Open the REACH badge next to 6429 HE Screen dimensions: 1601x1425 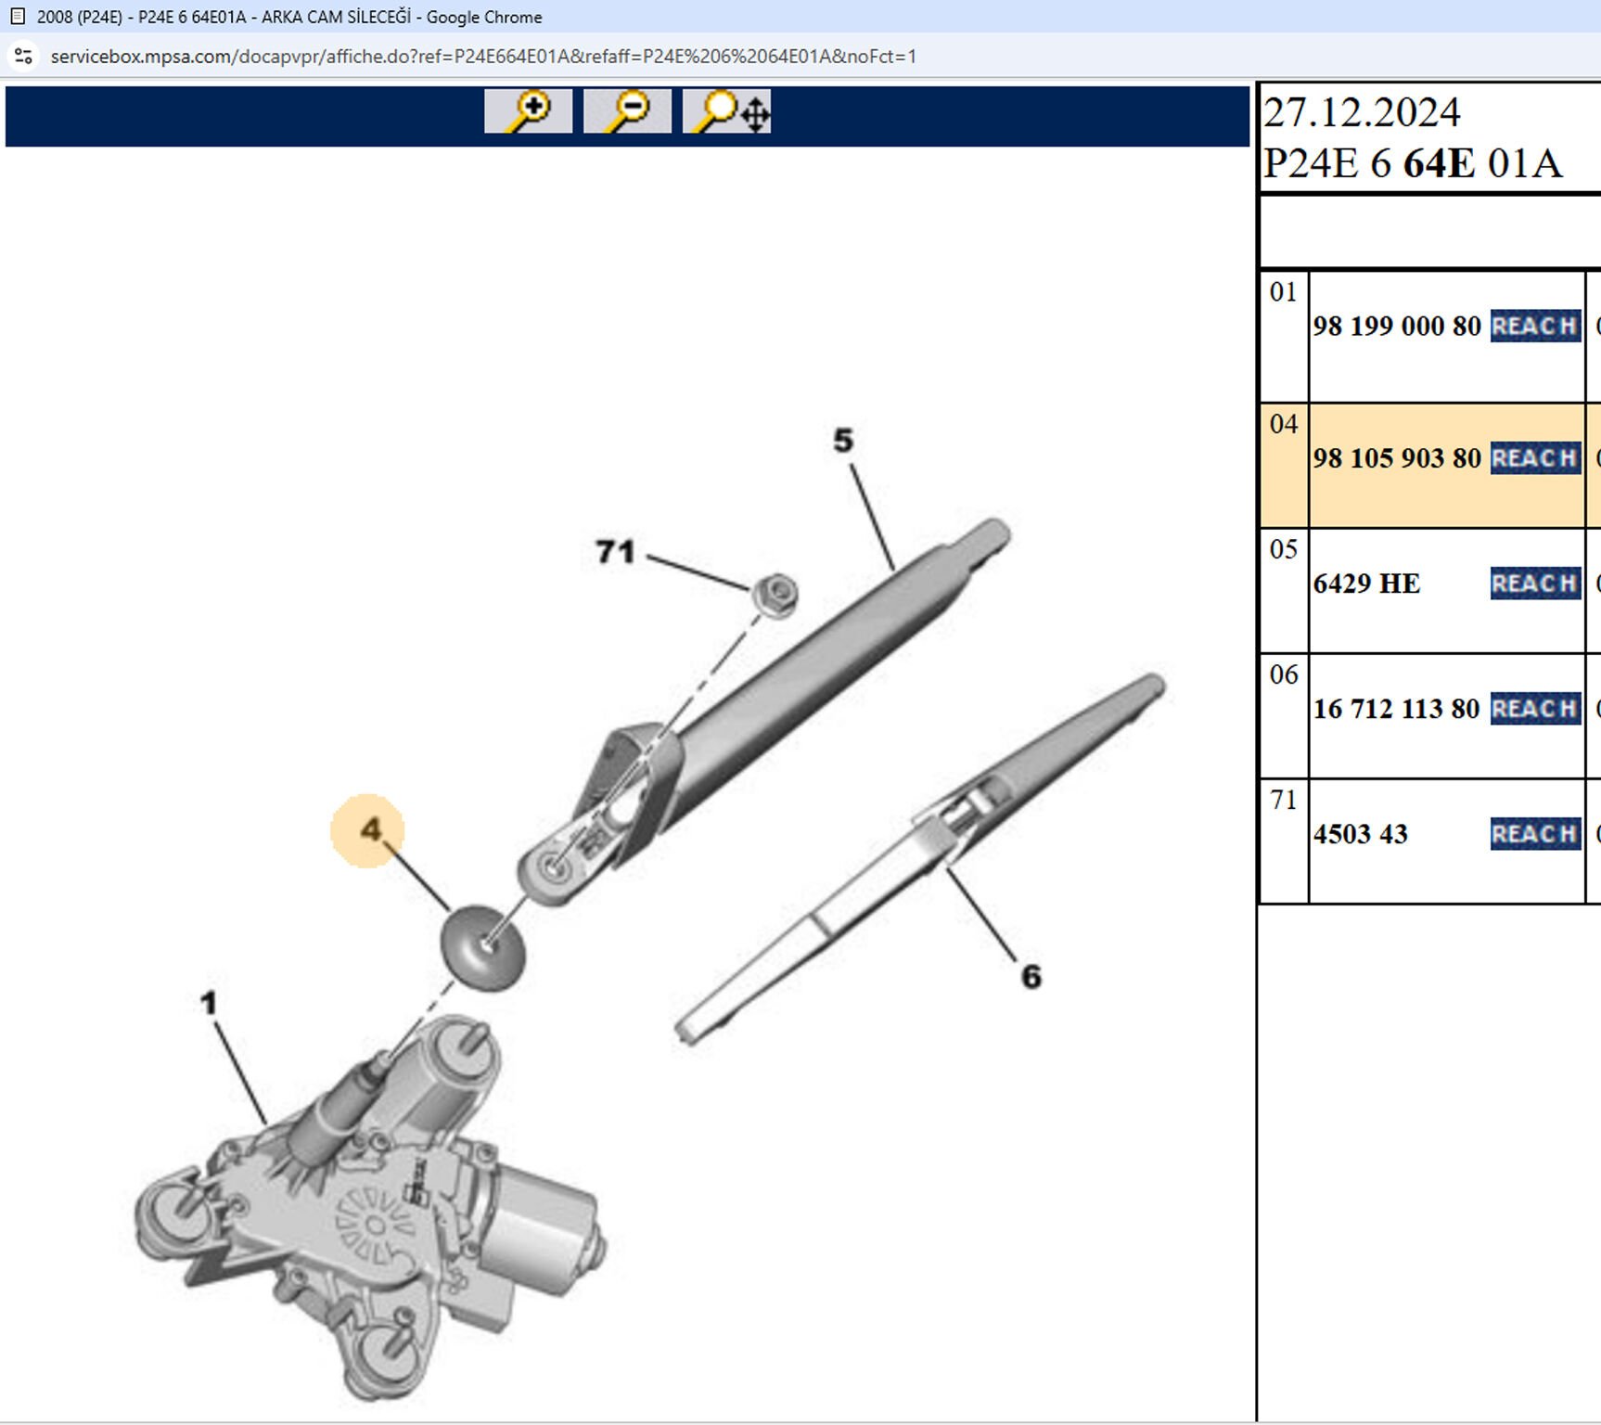point(1534,584)
